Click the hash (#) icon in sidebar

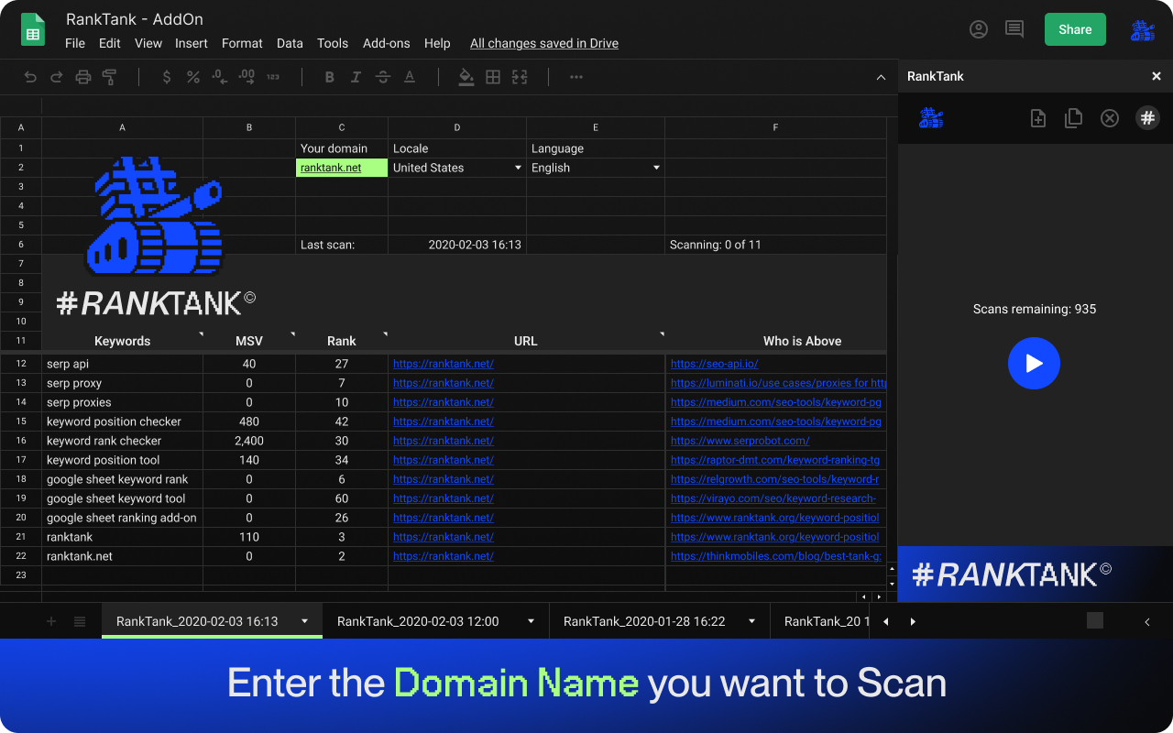click(x=1147, y=117)
